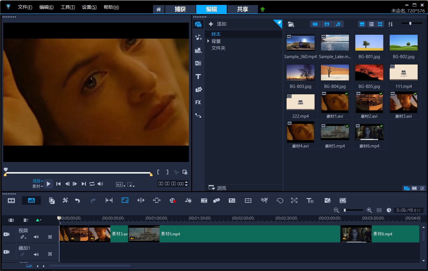Switch to Storyboard view
The width and height of the screenshot is (428, 271).
pyautogui.click(x=11, y=200)
